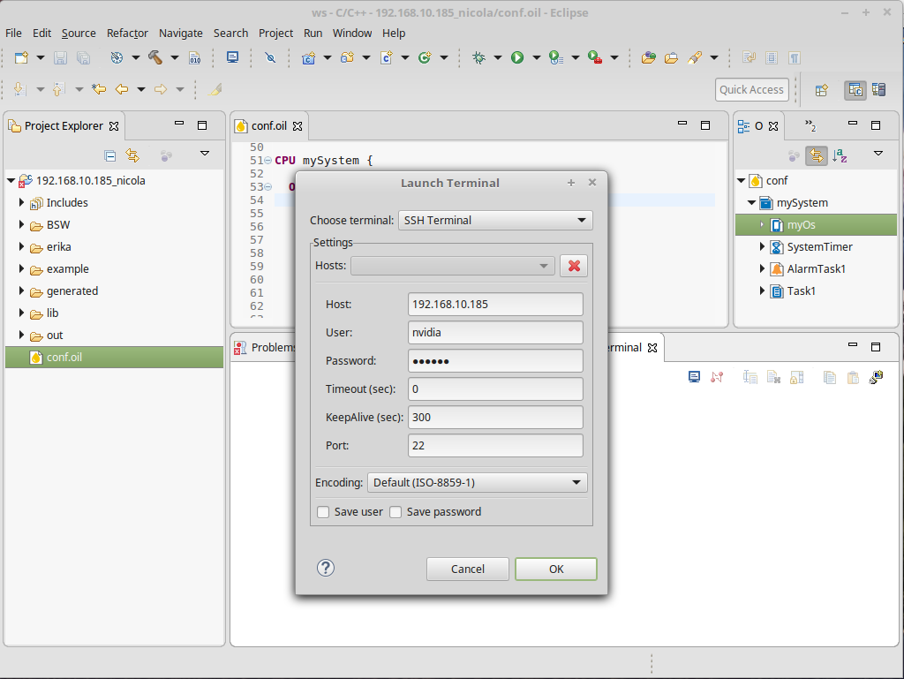Open the Navigate menu
Image resolution: width=904 pixels, height=679 pixels.
pyautogui.click(x=180, y=34)
